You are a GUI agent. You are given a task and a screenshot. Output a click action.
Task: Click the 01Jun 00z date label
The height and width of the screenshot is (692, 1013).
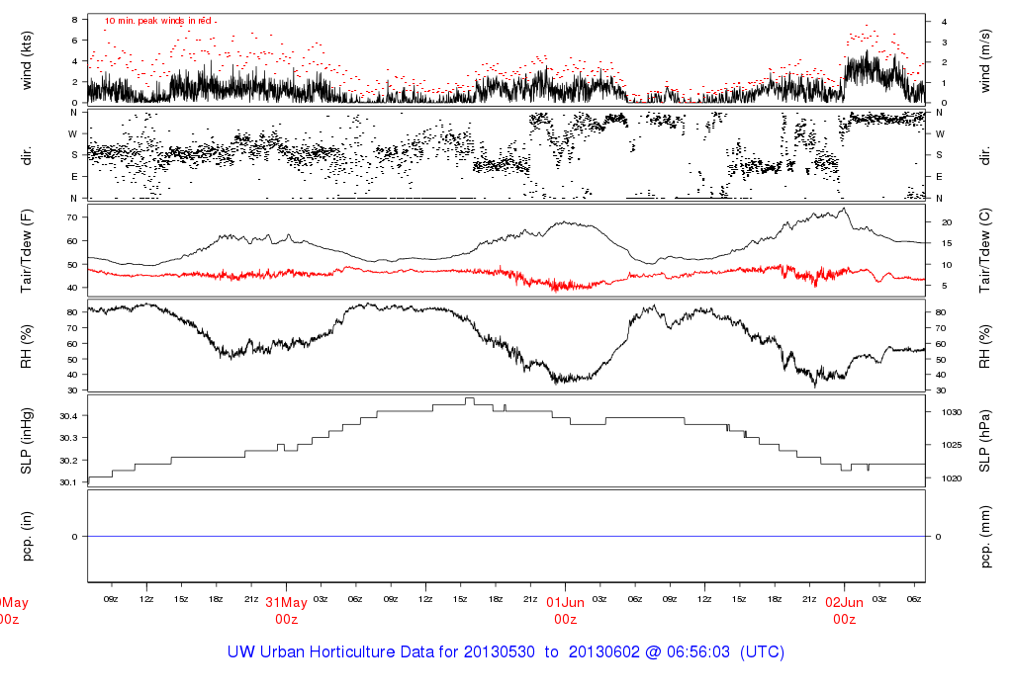(x=565, y=611)
